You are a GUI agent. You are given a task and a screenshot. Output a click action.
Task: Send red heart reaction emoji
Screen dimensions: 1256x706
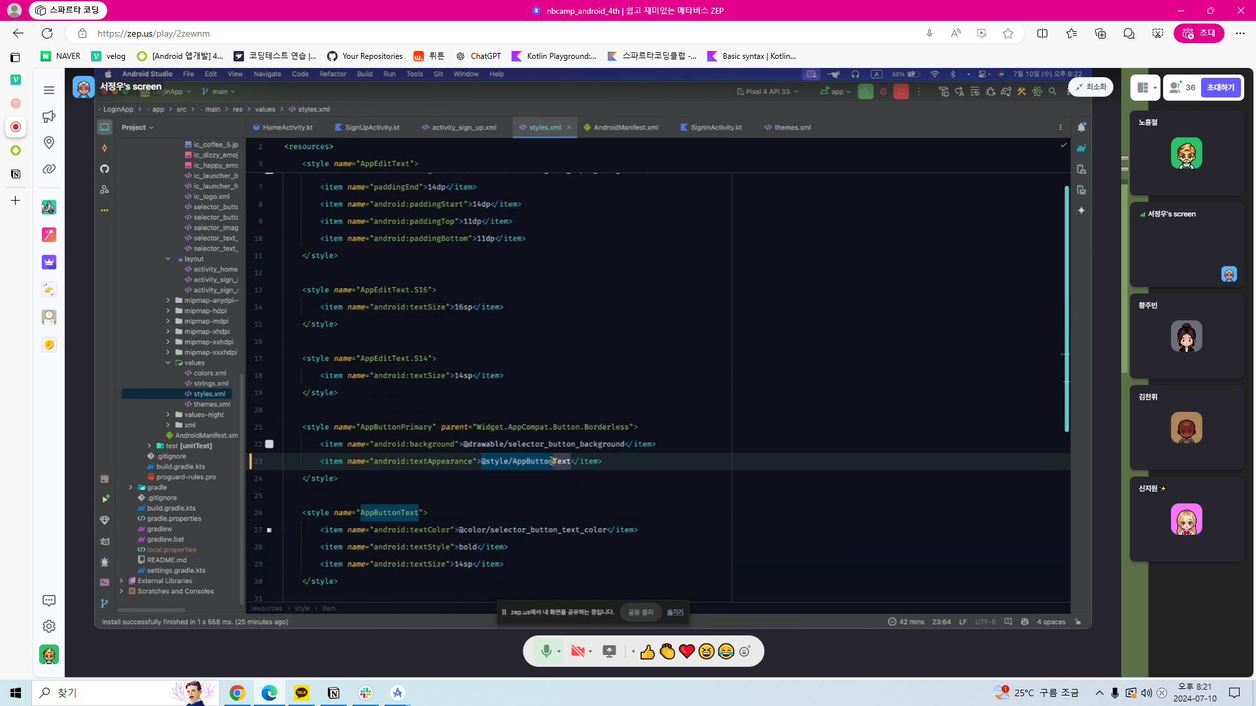(687, 652)
